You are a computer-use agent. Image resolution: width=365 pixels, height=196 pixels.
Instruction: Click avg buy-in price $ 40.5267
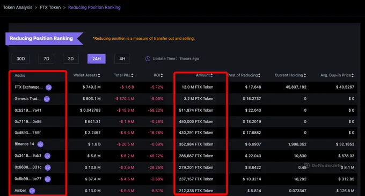345,87
